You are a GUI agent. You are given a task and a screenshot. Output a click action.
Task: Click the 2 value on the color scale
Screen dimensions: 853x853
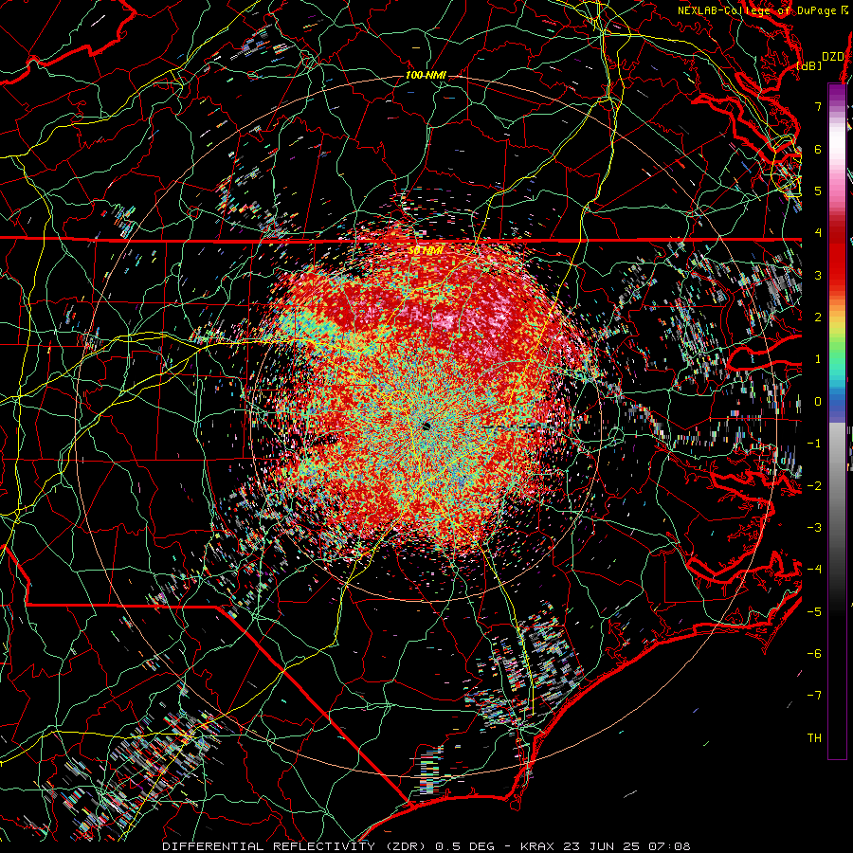click(818, 318)
